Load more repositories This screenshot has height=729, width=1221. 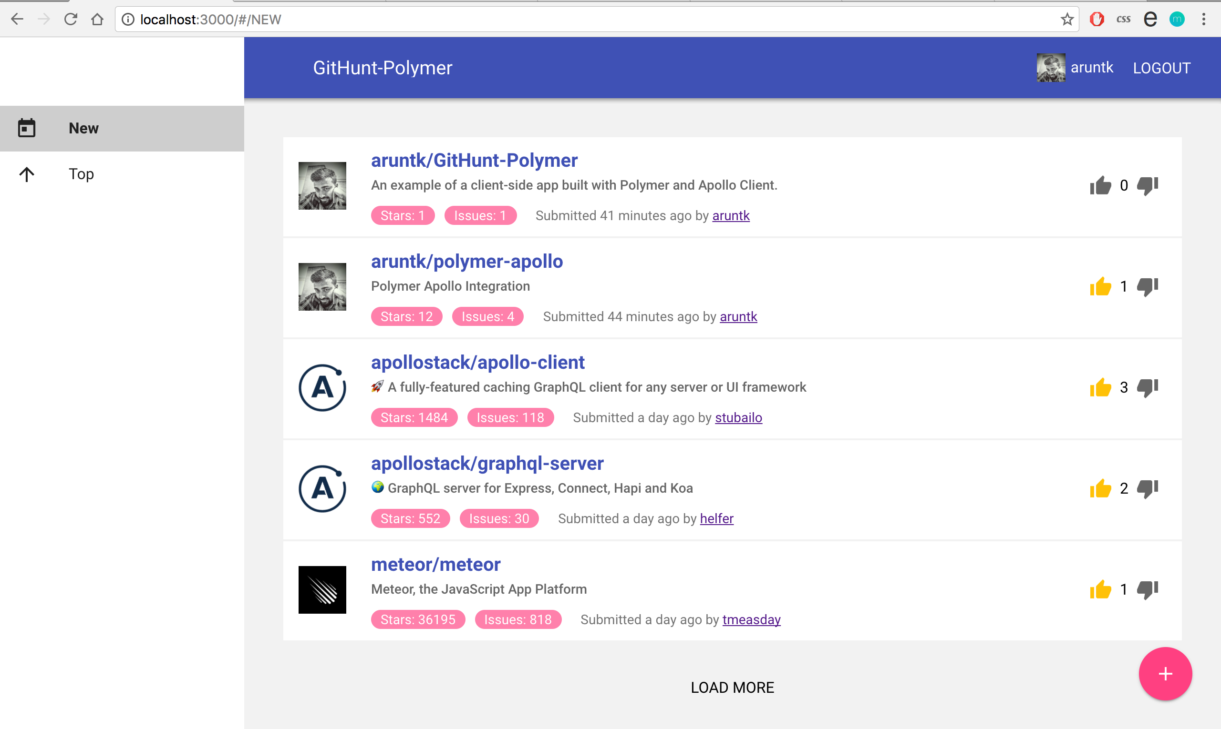point(732,687)
